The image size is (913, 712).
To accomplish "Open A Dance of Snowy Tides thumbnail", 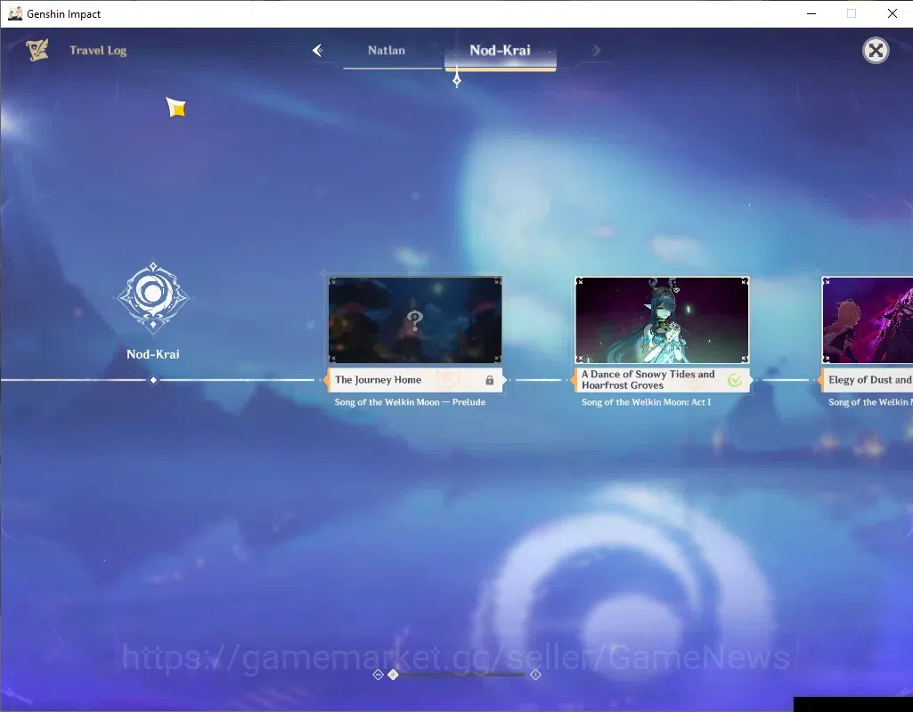I will click(x=662, y=320).
